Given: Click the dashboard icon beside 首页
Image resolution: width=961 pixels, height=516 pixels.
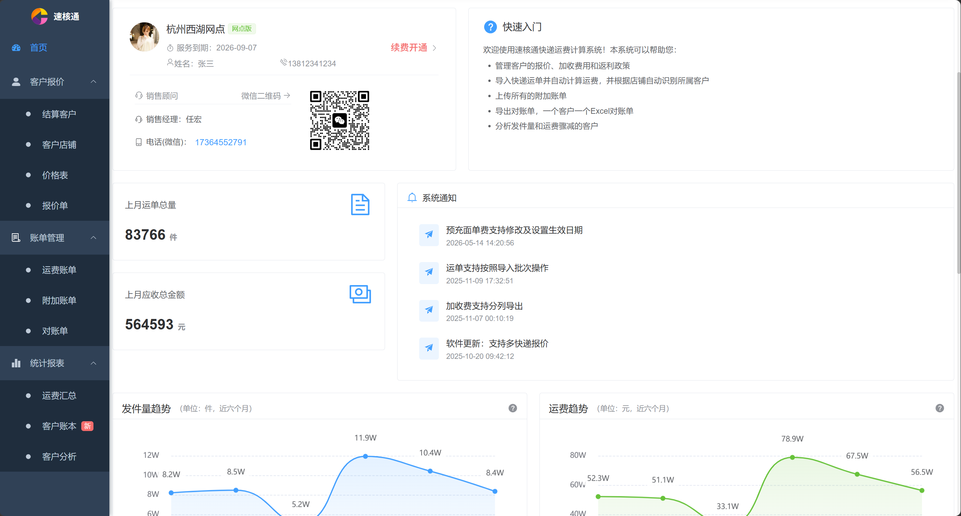Looking at the screenshot, I should tap(16, 48).
